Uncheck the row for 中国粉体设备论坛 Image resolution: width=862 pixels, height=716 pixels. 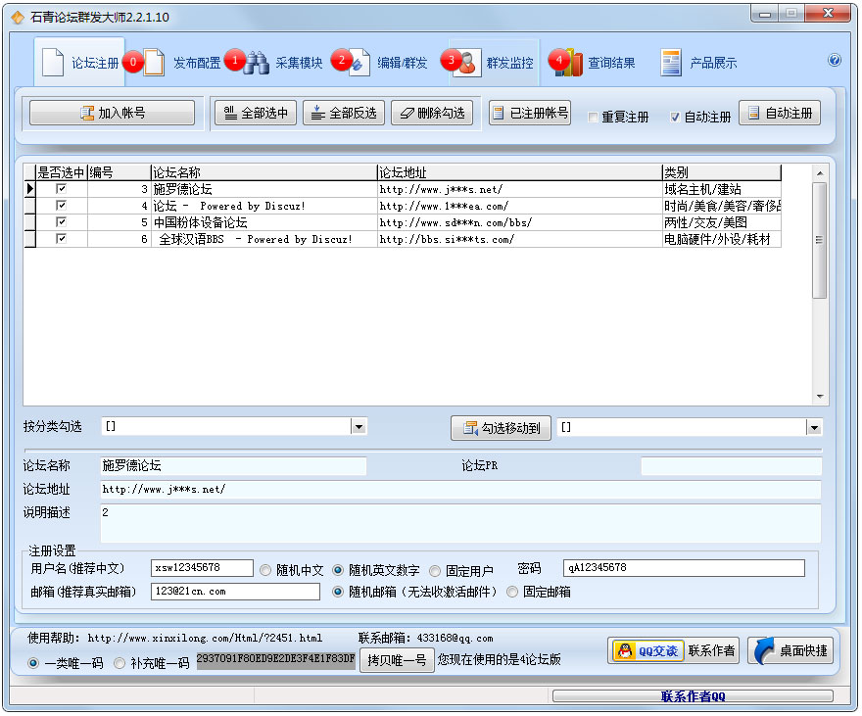pyautogui.click(x=61, y=222)
